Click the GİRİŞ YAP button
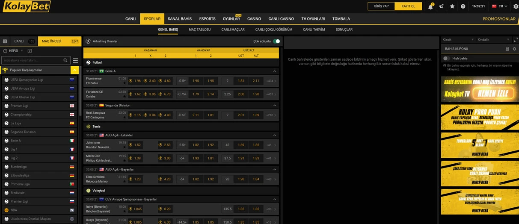The width and height of the screenshot is (519, 224). pos(381,6)
